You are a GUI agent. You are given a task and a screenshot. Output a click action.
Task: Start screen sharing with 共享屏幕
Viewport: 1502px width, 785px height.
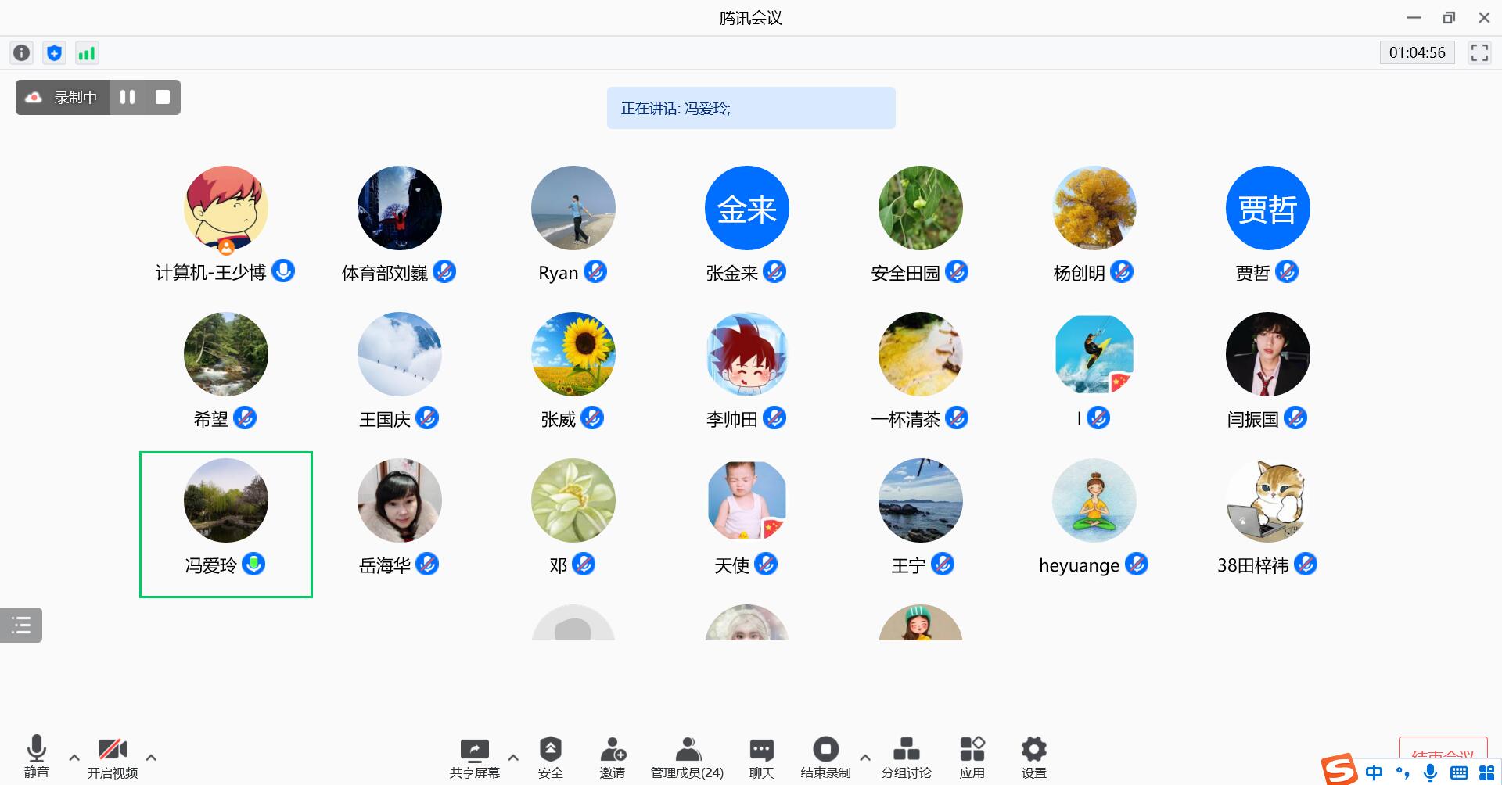pyautogui.click(x=474, y=758)
